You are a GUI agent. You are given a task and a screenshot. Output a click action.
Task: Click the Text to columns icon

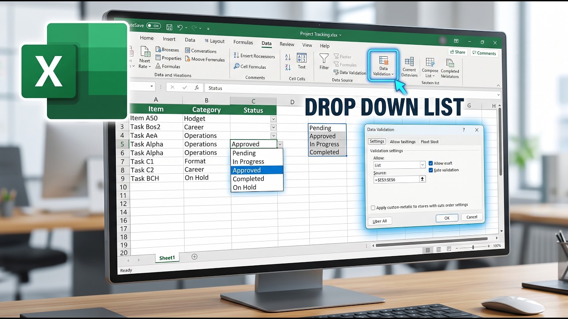[x=302, y=58]
